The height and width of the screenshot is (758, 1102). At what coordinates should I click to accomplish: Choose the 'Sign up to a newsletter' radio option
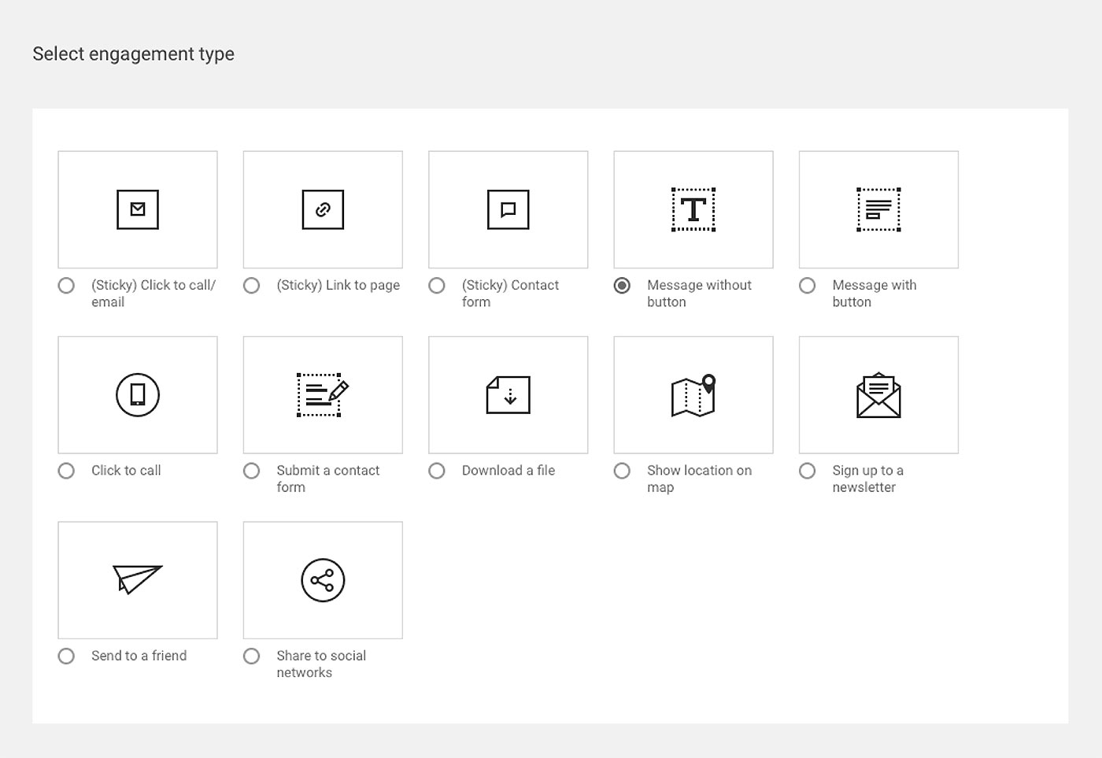coord(807,471)
